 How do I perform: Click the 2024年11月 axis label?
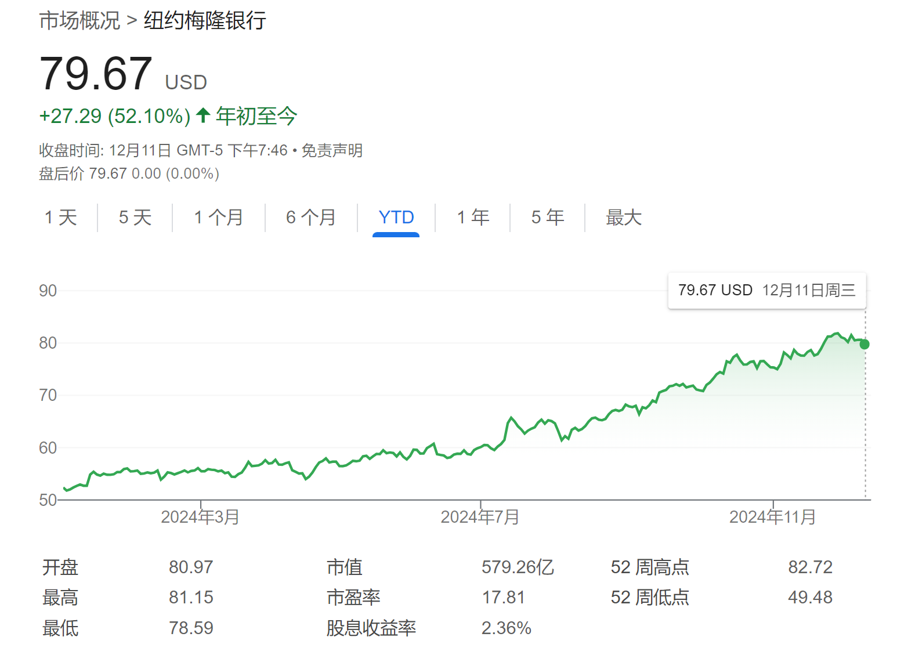(772, 517)
